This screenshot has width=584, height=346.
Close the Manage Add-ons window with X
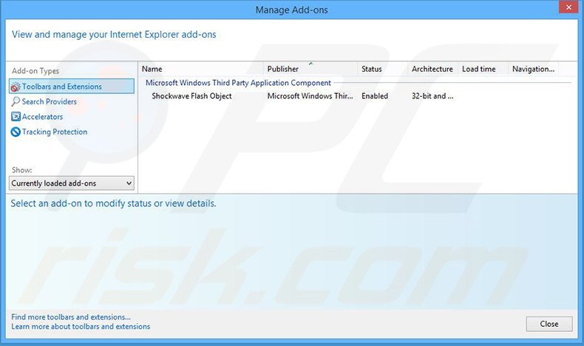[x=568, y=7]
